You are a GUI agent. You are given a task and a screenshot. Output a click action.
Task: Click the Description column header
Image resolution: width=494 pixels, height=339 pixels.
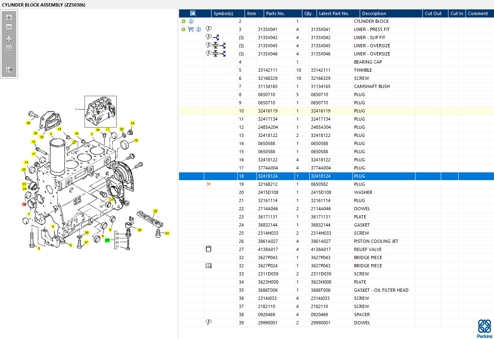pyautogui.click(x=374, y=13)
